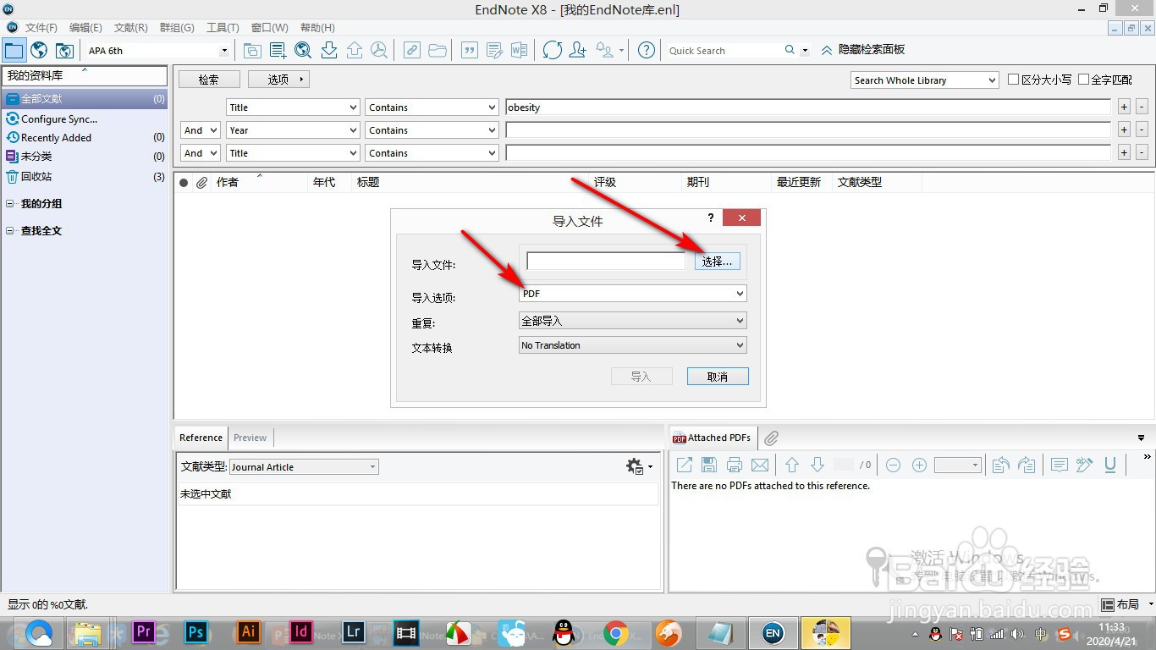Screen dimensions: 1156x650
Task: Open the Help question-mark icon
Action: 647,50
